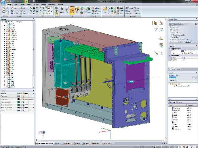Click the last document tab at bottom

(x=107, y=144)
